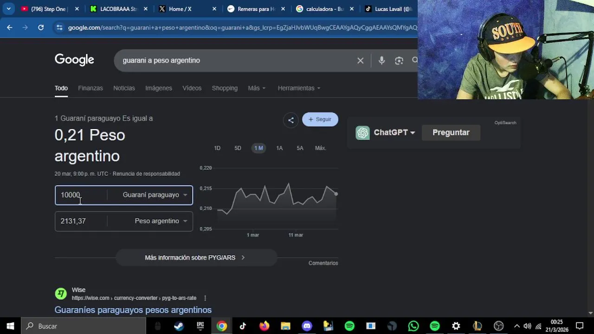Image resolution: width=594 pixels, height=334 pixels.
Task: Switch to the Noticias tab
Action: pyautogui.click(x=124, y=88)
